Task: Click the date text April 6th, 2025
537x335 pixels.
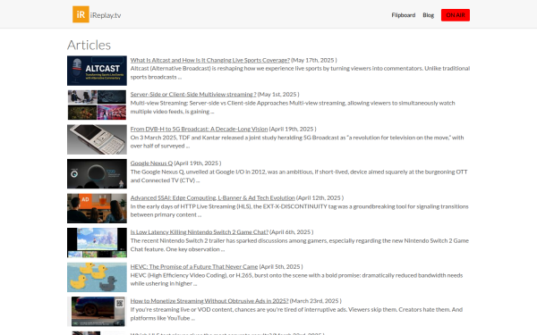Action: click(x=292, y=232)
